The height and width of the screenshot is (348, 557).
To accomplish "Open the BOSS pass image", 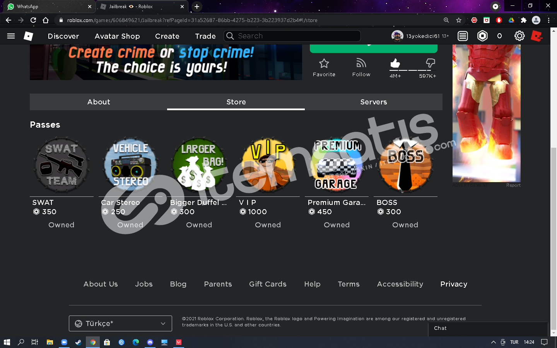I will (405, 165).
